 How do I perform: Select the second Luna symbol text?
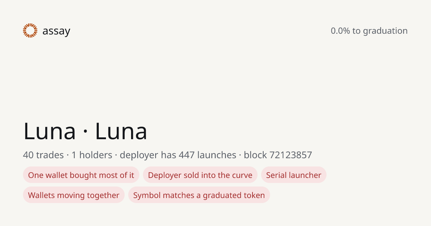(x=121, y=131)
